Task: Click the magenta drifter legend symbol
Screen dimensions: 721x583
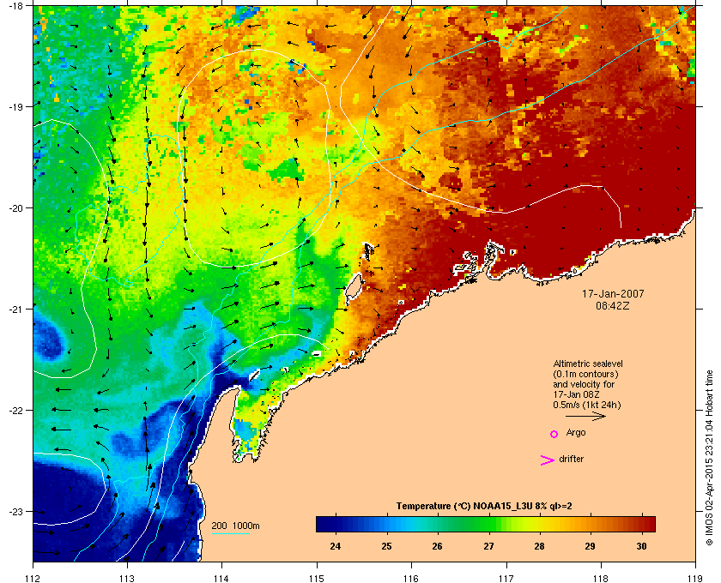Action: (548, 460)
